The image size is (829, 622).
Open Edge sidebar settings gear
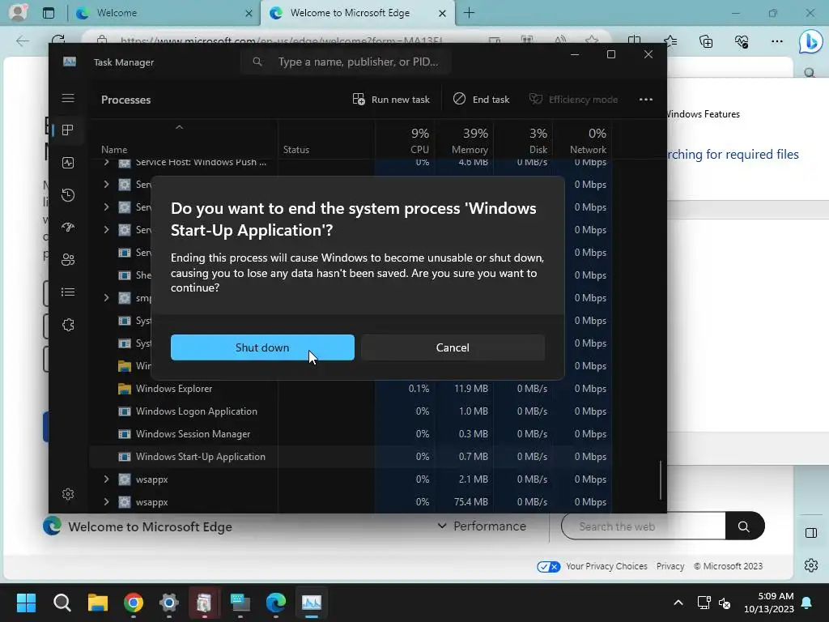[x=811, y=565]
